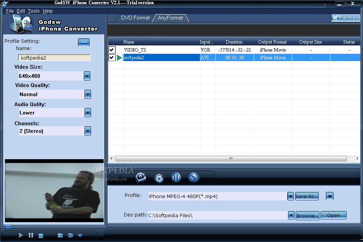Stop the preview video playback
The image size is (363, 242).
(x=41, y=236)
